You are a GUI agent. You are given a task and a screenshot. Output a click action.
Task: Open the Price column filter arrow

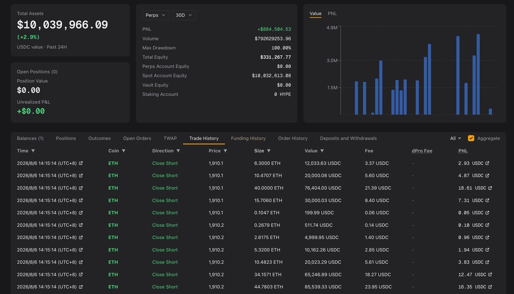click(x=225, y=151)
